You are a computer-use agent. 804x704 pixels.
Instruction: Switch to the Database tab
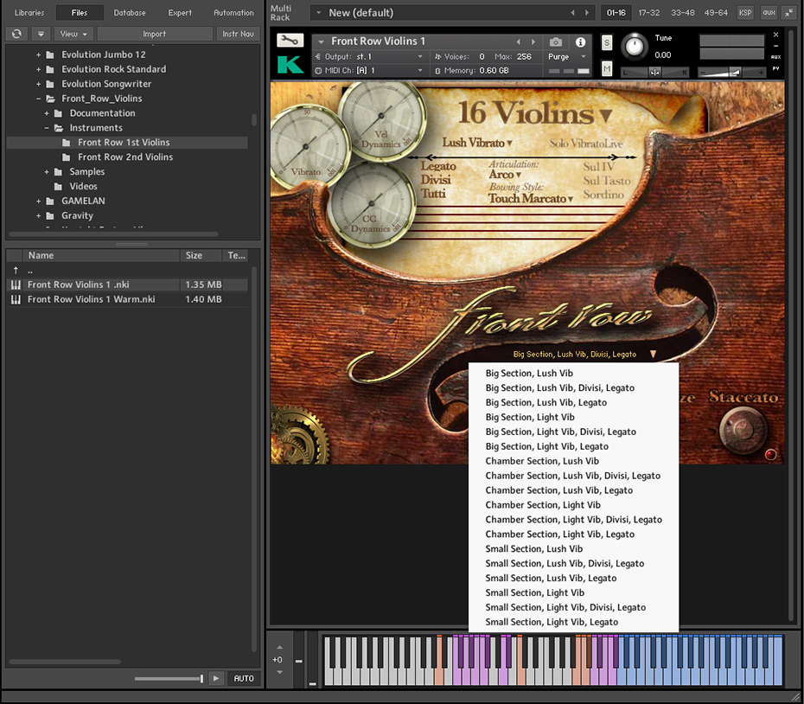[x=130, y=13]
